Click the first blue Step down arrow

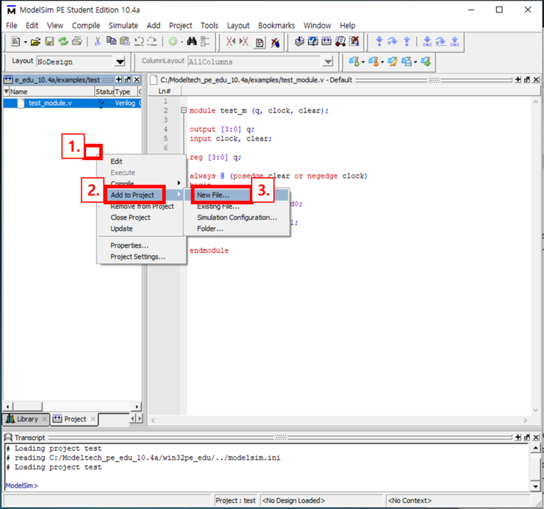379,42
